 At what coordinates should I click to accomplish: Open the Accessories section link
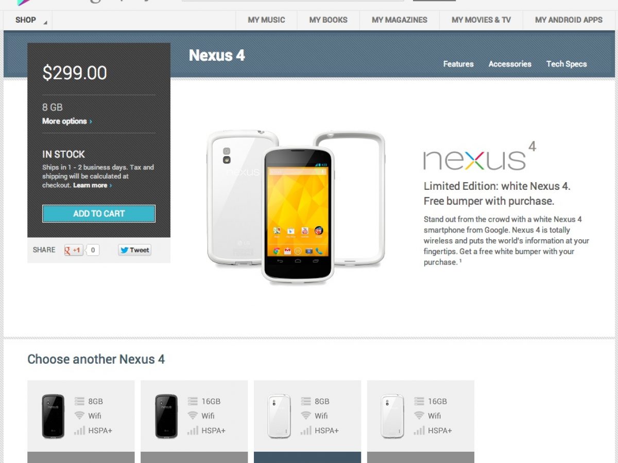click(x=510, y=64)
